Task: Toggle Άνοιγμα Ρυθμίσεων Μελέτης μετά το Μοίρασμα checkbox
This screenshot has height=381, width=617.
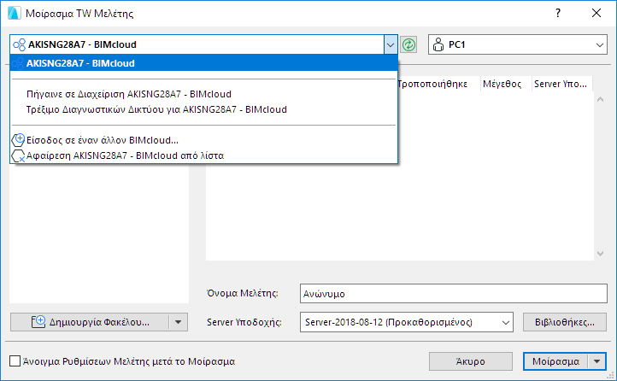Action: pos(15,361)
